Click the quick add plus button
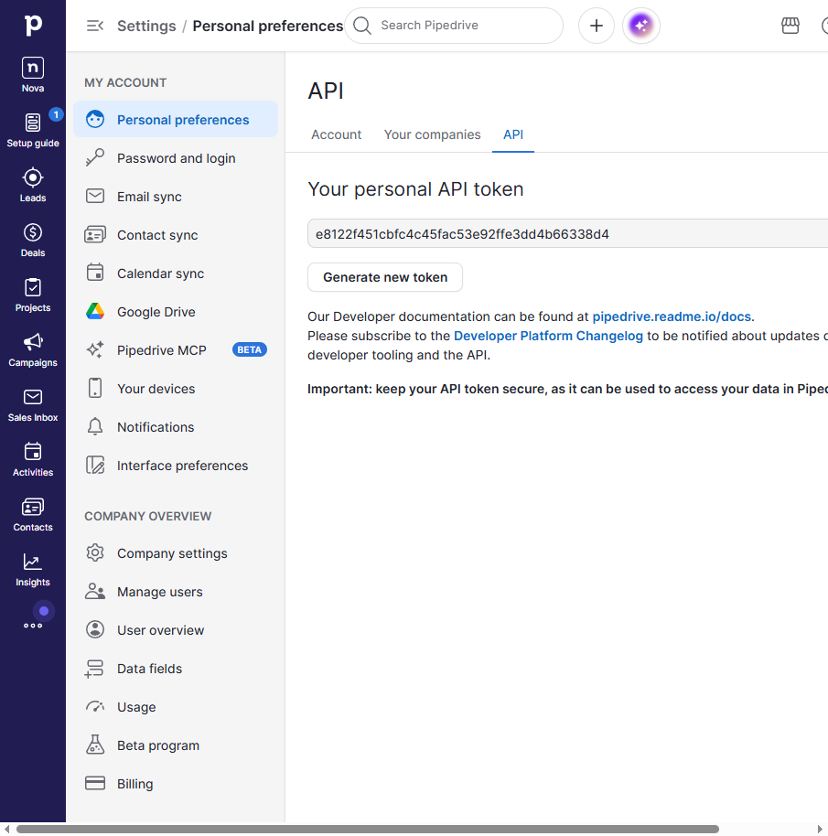 point(597,26)
